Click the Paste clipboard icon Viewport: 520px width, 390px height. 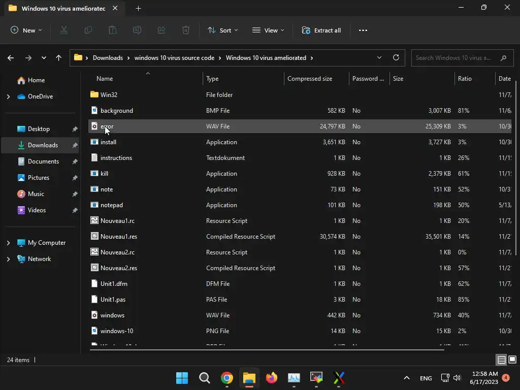click(x=113, y=30)
